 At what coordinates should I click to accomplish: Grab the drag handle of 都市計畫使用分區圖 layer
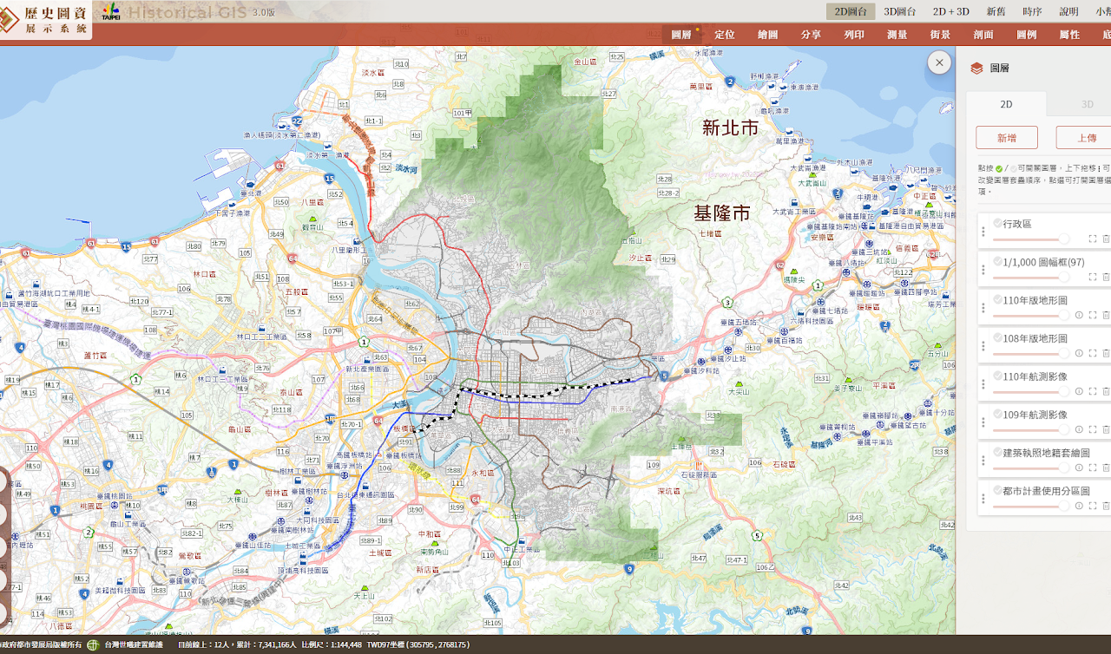(x=983, y=499)
